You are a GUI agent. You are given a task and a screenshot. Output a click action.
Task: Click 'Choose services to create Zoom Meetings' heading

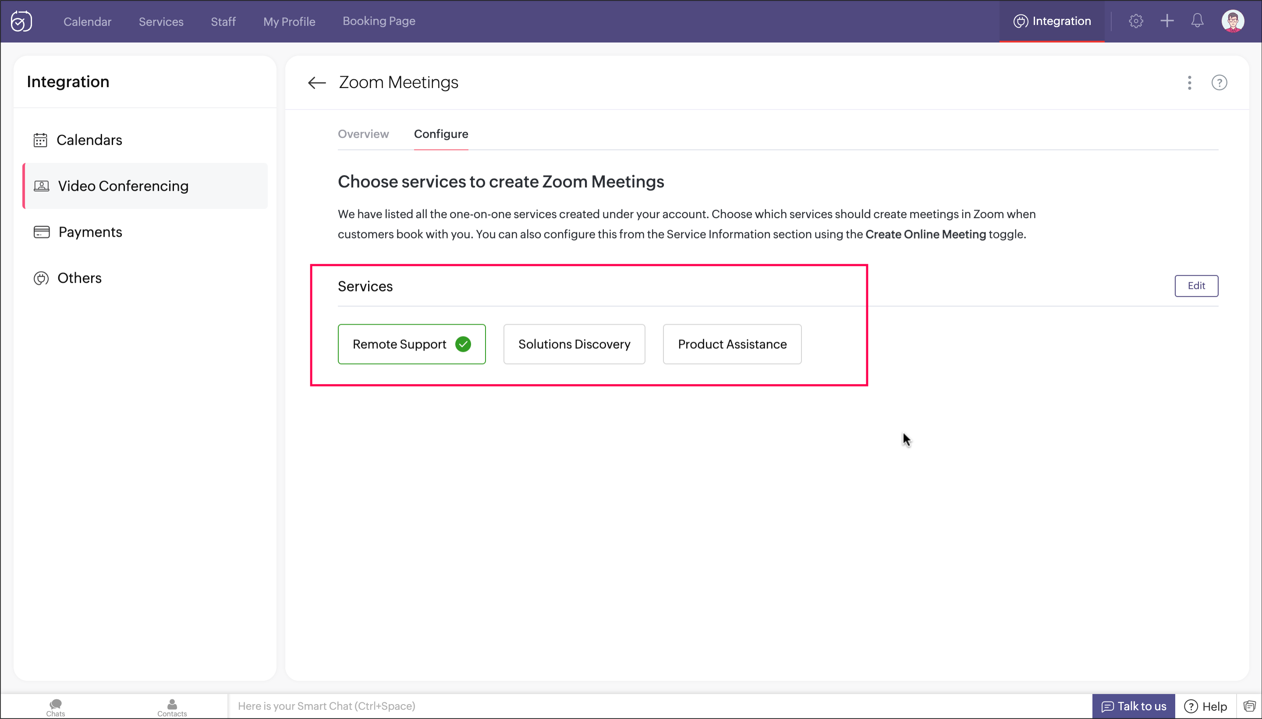click(x=501, y=182)
